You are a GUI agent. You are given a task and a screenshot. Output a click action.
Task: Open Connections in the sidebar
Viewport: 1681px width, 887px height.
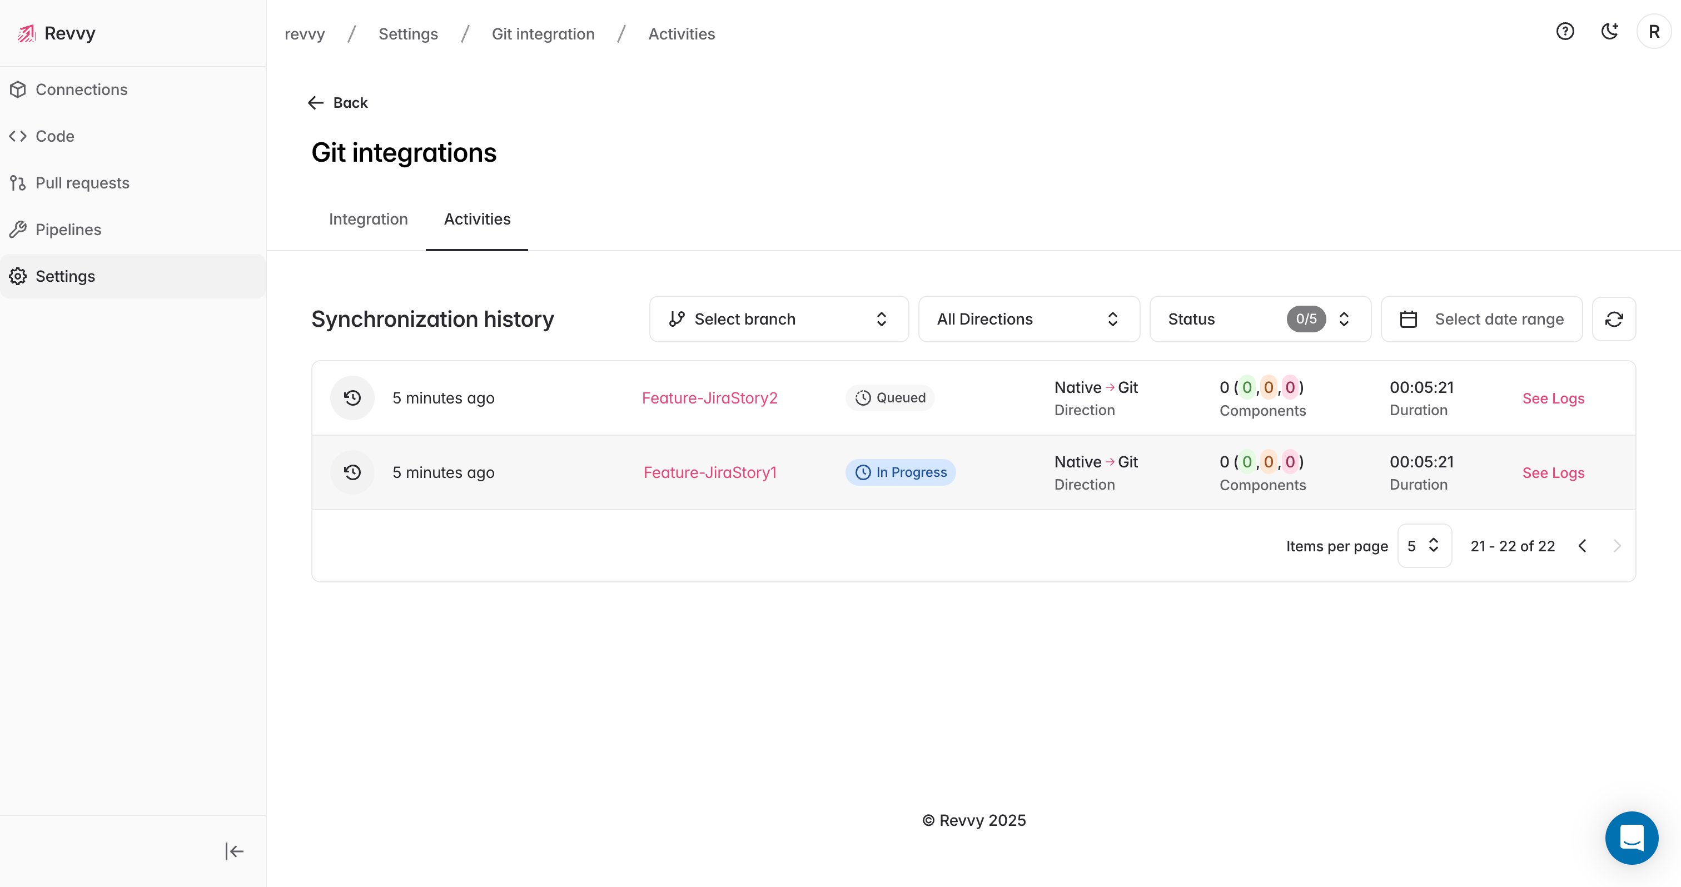tap(81, 89)
